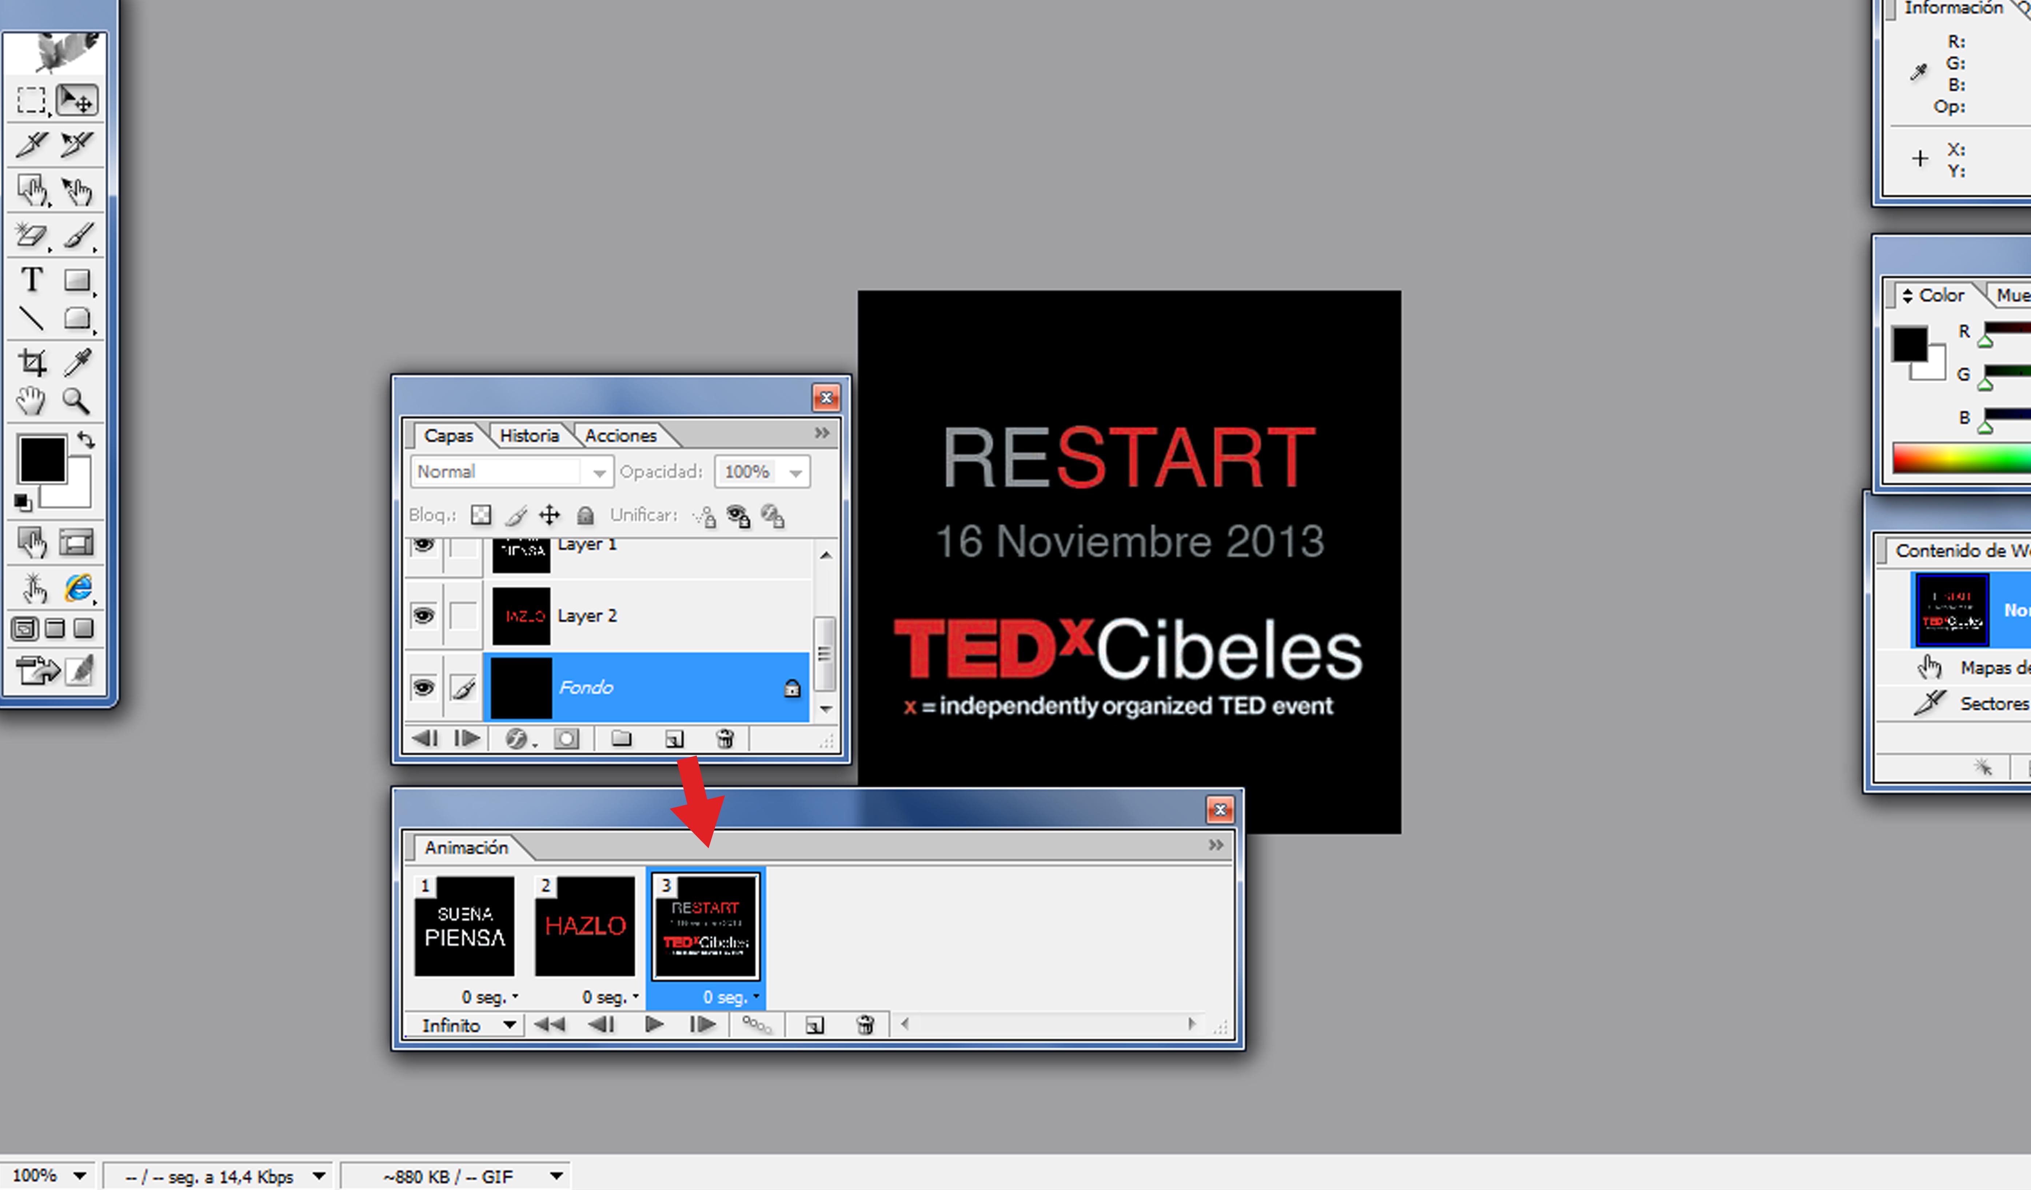Select the Hand tool
Screen dimensions: 2031x1190
tap(31, 401)
